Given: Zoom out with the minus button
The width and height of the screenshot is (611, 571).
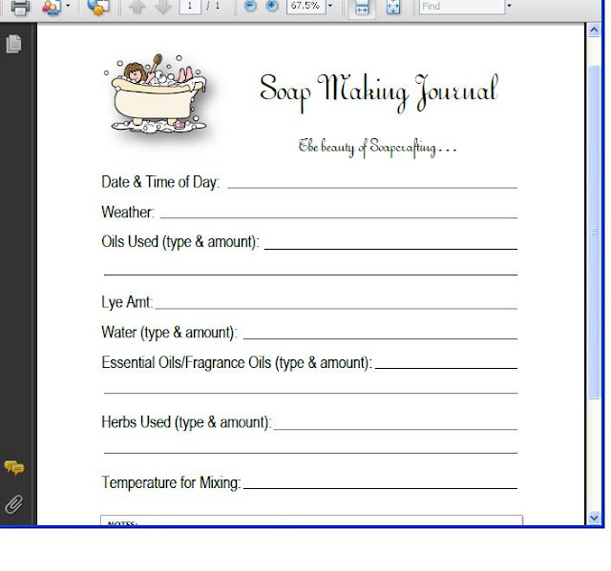Looking at the screenshot, I should (x=250, y=6).
